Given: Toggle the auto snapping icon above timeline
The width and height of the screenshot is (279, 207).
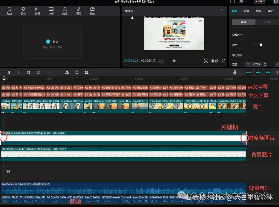Looking at the screenshot, I should coord(258,72).
